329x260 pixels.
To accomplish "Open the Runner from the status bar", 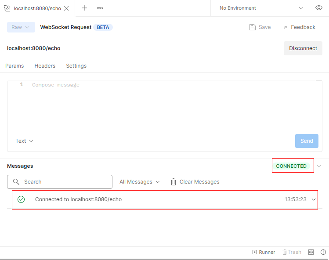I will 264,252.
